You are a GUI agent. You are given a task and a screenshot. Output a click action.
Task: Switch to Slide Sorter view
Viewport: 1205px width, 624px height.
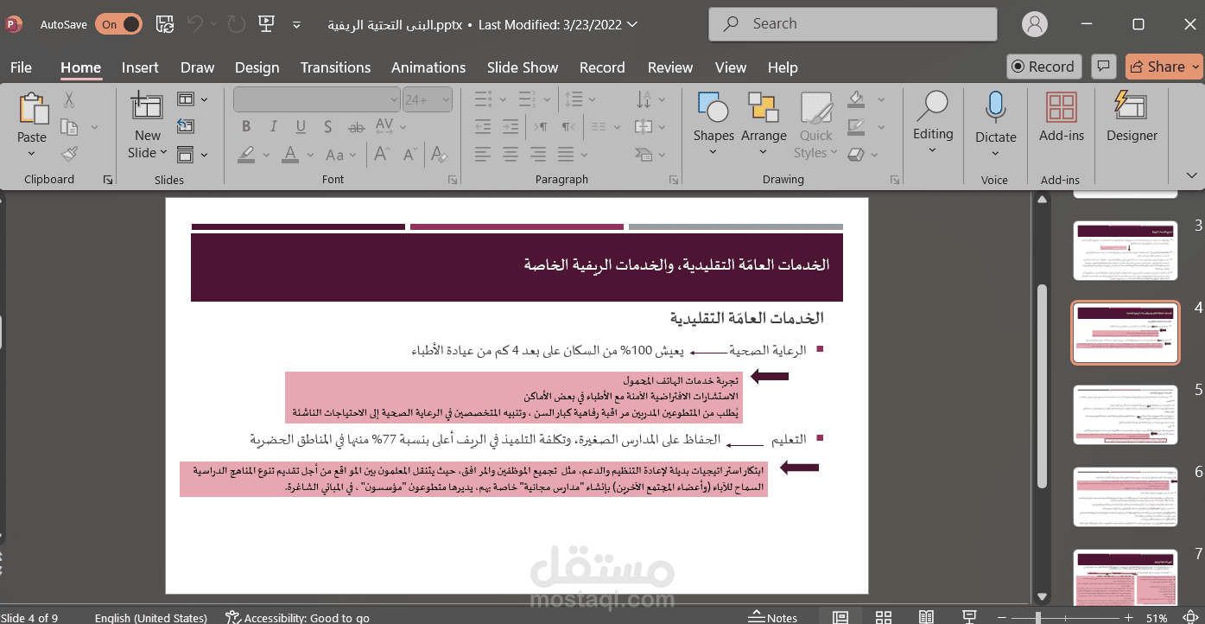(883, 617)
